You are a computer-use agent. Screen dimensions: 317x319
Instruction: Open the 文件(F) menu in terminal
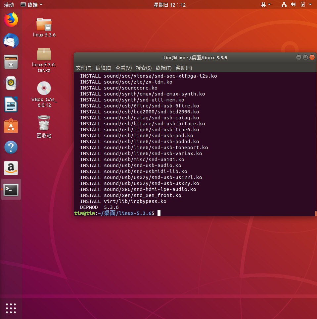pos(83,68)
